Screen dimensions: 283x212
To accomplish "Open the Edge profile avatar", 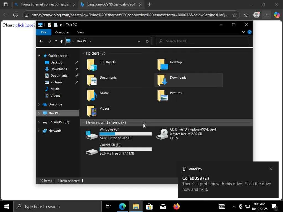I will [256, 15].
